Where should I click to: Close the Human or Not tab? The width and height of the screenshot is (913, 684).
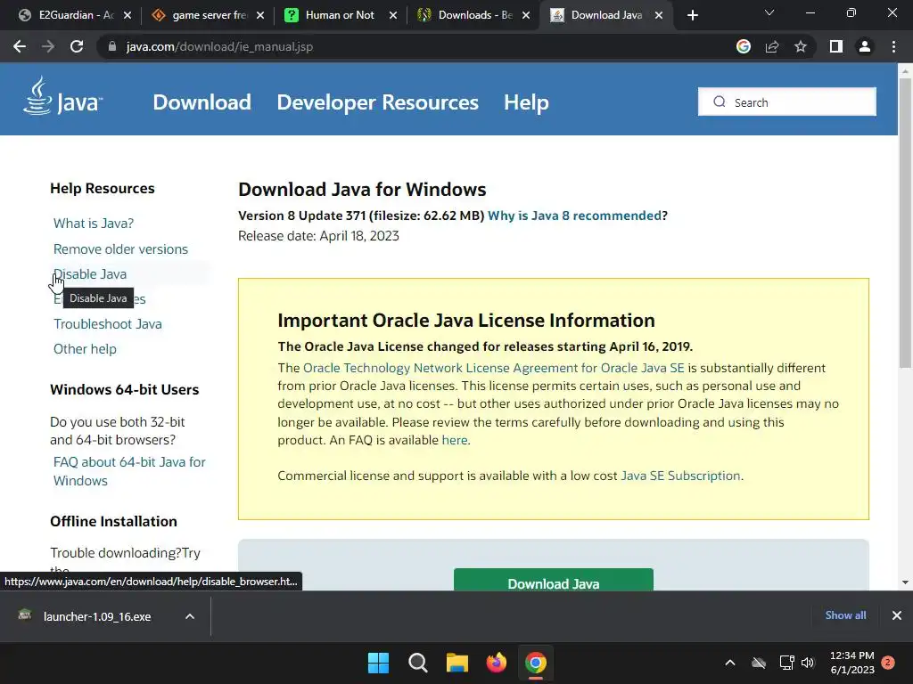[x=393, y=15]
